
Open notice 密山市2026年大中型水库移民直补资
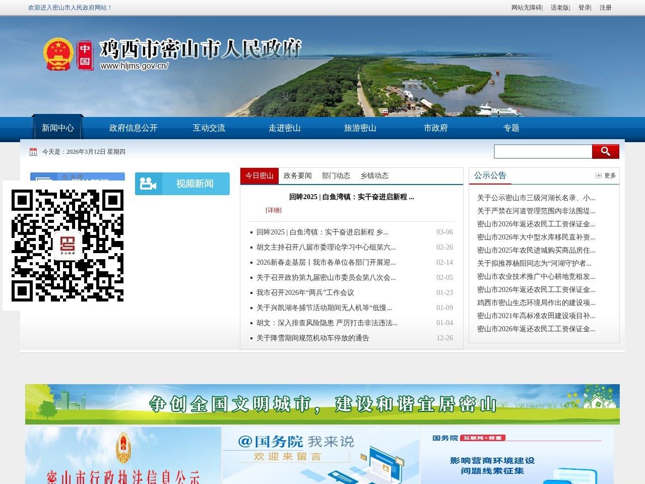pyautogui.click(x=536, y=237)
